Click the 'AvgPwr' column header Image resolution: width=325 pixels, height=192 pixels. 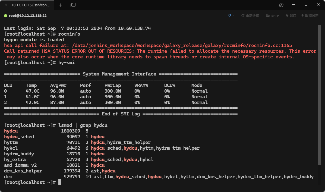58,86
